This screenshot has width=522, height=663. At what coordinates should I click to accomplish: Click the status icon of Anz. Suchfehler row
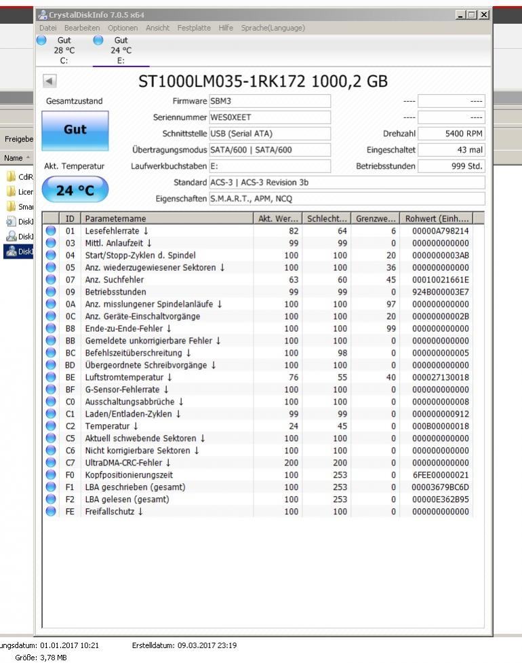pos(51,280)
